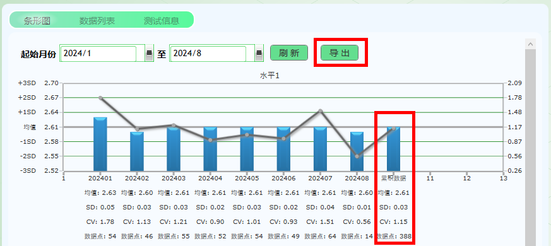Screen dimensions: 551x246
Task: Click the 水平1 chart title
Action: [270, 76]
